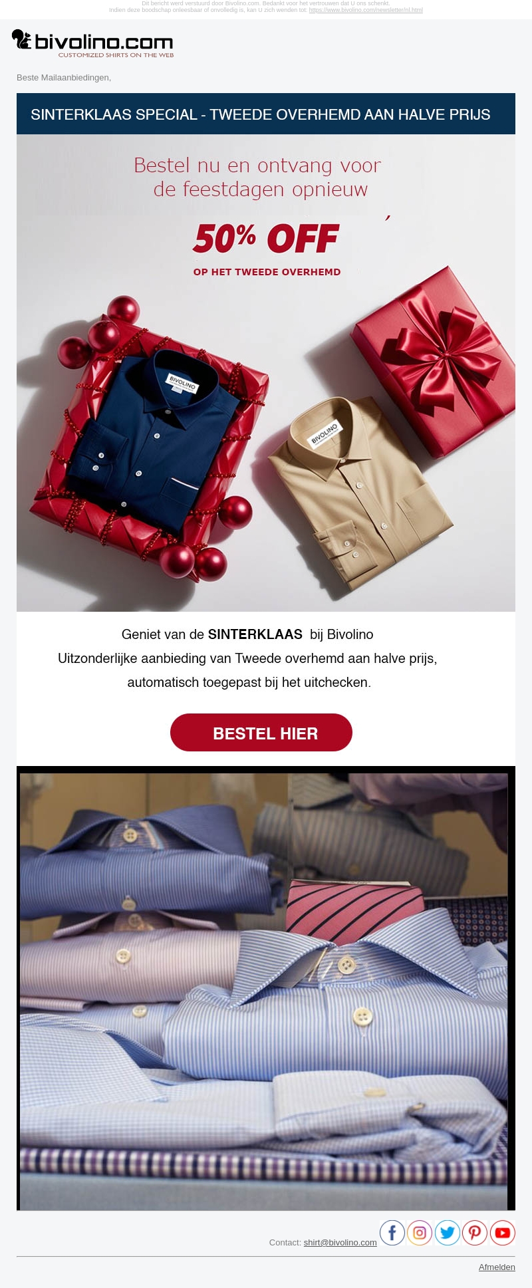This screenshot has width=532, height=1288.
Task: Open the Twitter bird icon
Action: click(448, 1233)
